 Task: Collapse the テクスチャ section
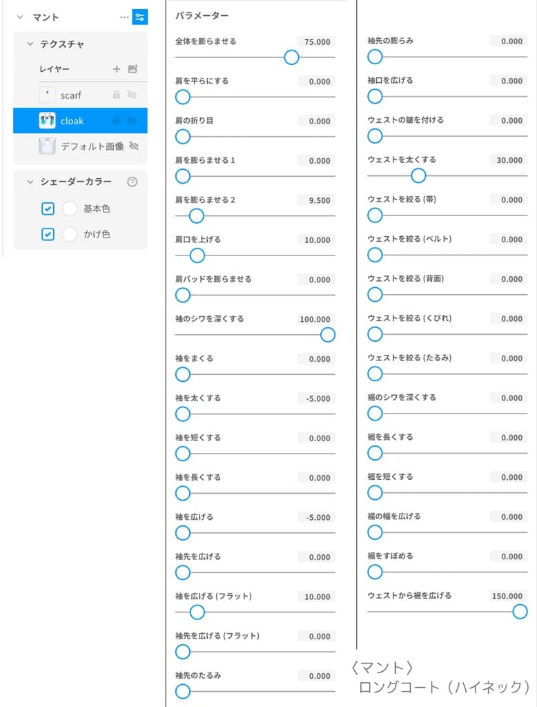tap(30, 43)
